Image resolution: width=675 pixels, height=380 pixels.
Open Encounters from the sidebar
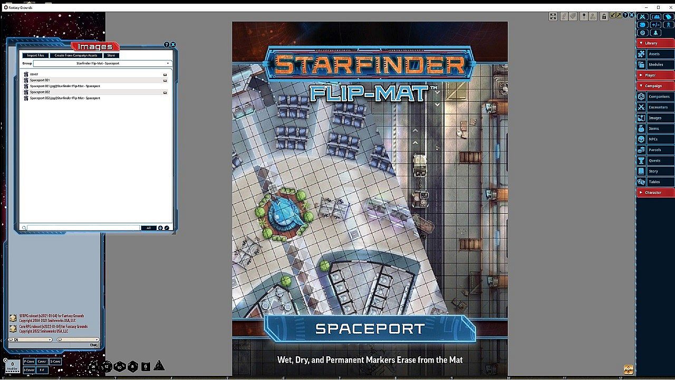656,107
